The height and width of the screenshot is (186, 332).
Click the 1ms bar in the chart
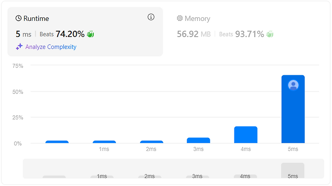[104, 142]
